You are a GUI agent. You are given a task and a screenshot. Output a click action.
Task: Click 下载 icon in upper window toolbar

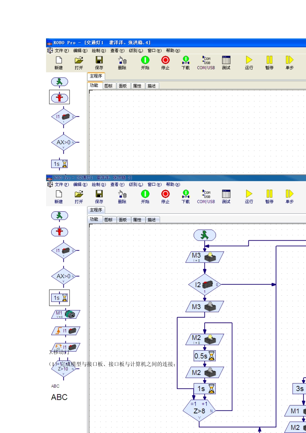point(186,63)
